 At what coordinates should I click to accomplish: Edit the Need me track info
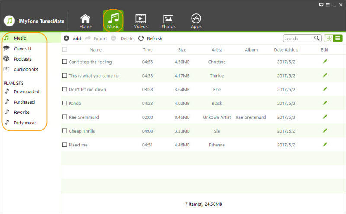pyautogui.click(x=325, y=145)
